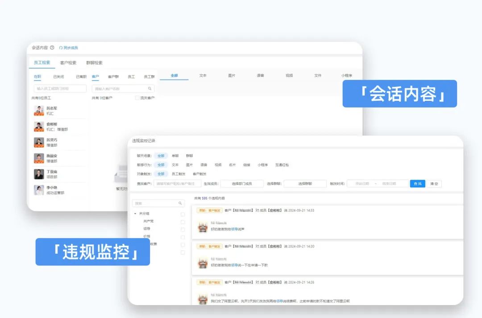Choose 全部 in the 聊天场景 row
Viewport: 482px width, 318px height.
tap(161, 156)
